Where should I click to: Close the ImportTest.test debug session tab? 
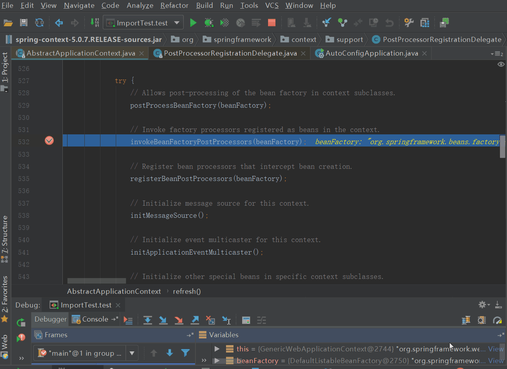[118, 305]
